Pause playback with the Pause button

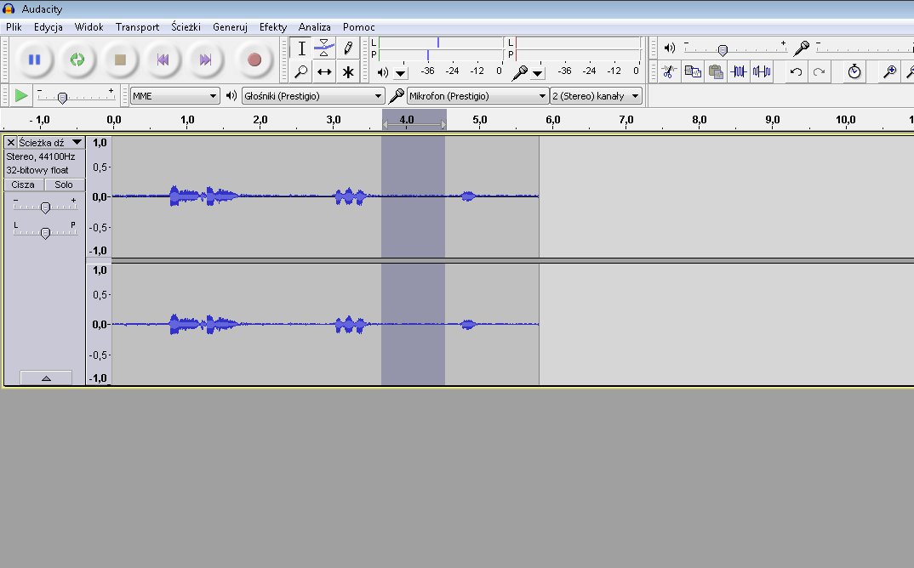34,60
